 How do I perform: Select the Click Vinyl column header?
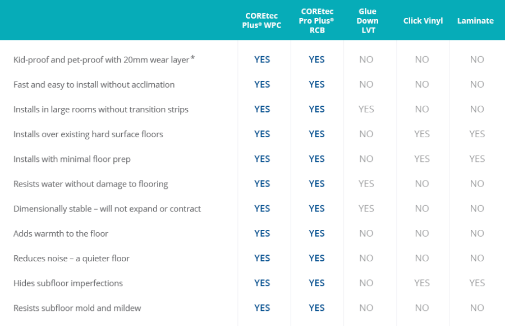423,21
